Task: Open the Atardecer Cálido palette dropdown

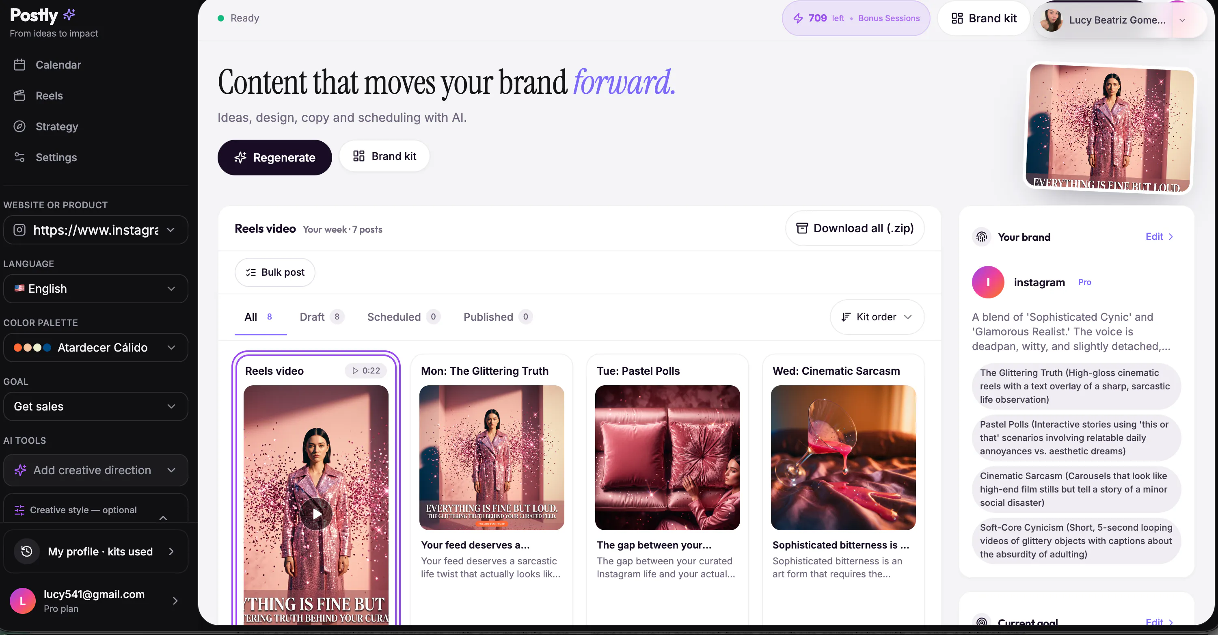Action: tap(95, 348)
